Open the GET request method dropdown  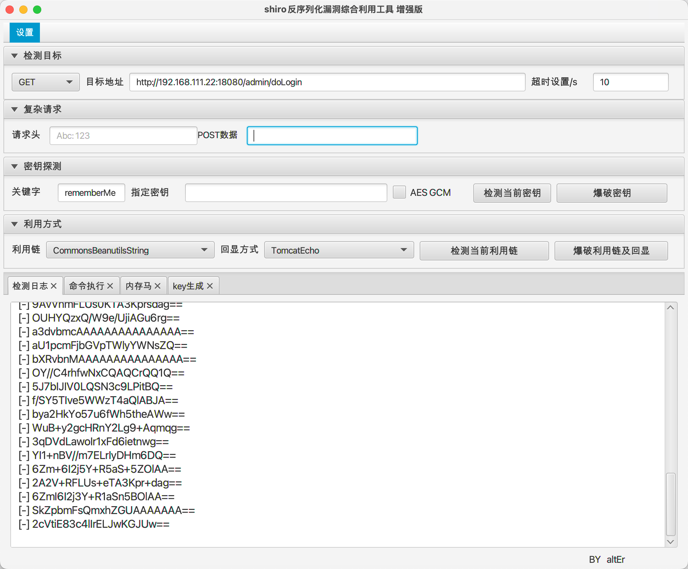pos(45,82)
